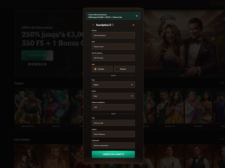This screenshot has height=168, width=225.
Task: Select the Femme radio option
Action: tap(118, 69)
